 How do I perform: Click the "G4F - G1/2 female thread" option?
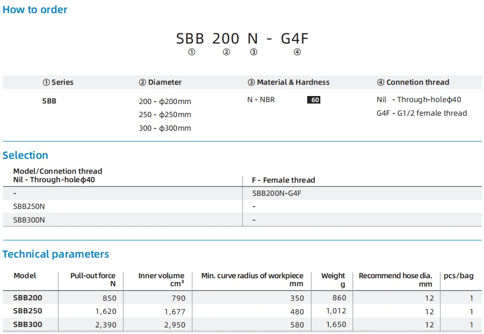pos(422,113)
